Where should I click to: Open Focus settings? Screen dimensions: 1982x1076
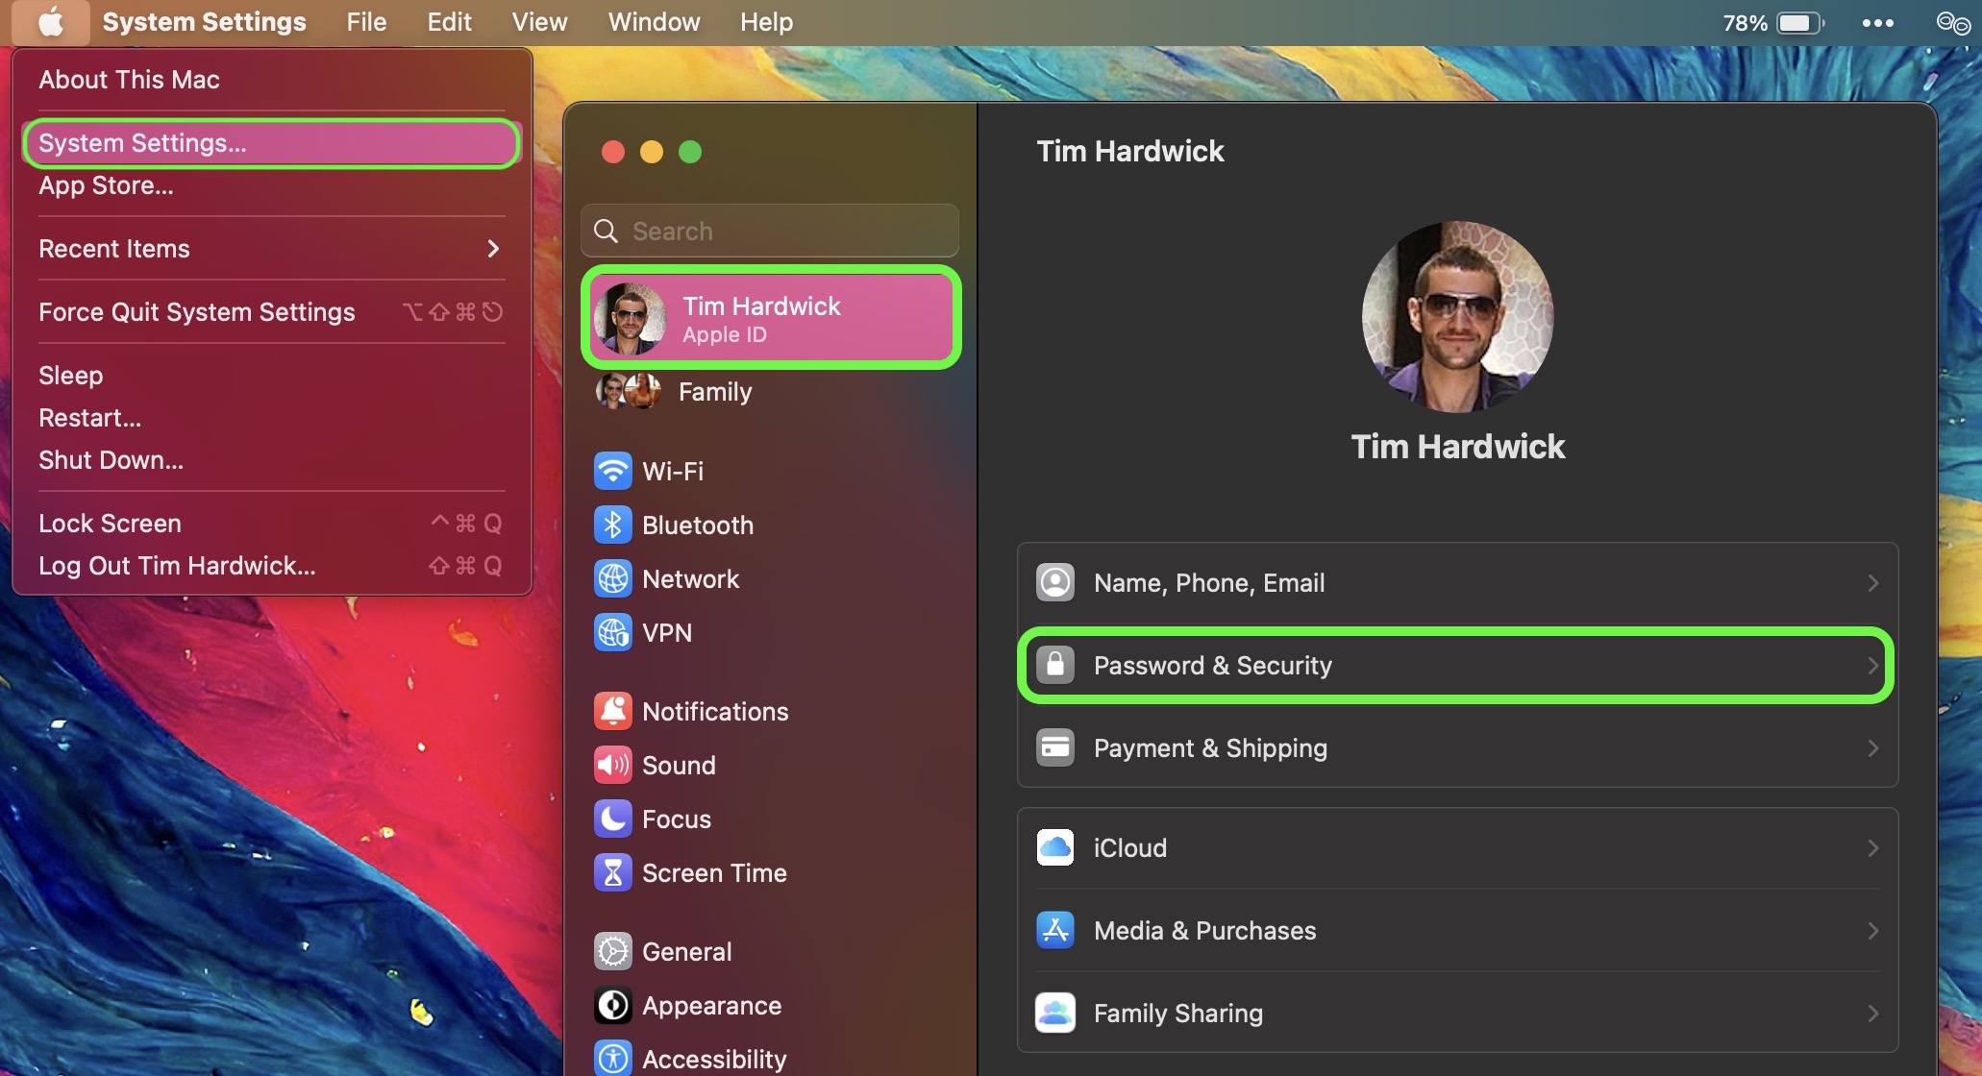click(x=676, y=819)
